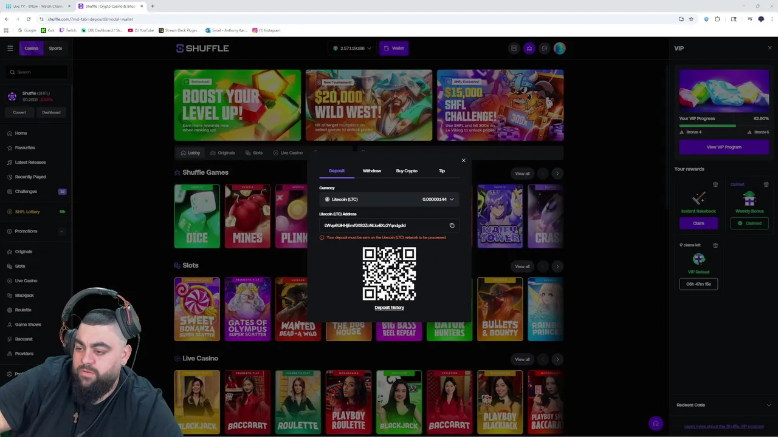Image resolution: width=778 pixels, height=437 pixels.
Task: Show next Slots with right arrow
Action: coord(557,266)
